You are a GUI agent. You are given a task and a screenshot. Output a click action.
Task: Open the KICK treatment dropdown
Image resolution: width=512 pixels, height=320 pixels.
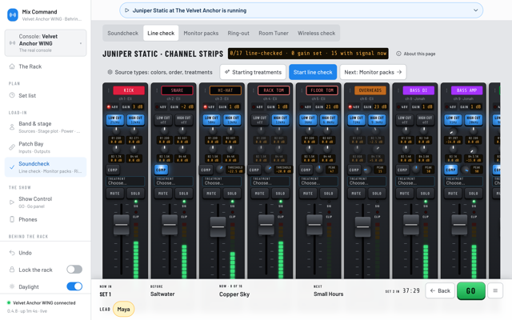(126, 182)
